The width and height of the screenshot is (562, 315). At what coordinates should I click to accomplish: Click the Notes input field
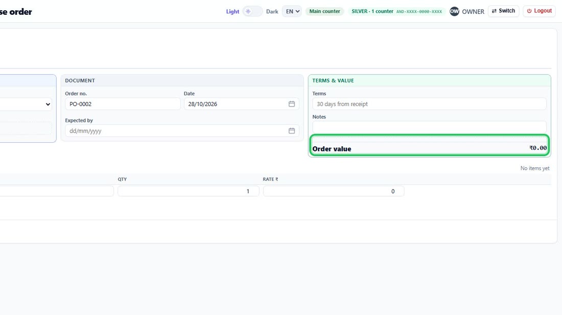pyautogui.click(x=429, y=127)
